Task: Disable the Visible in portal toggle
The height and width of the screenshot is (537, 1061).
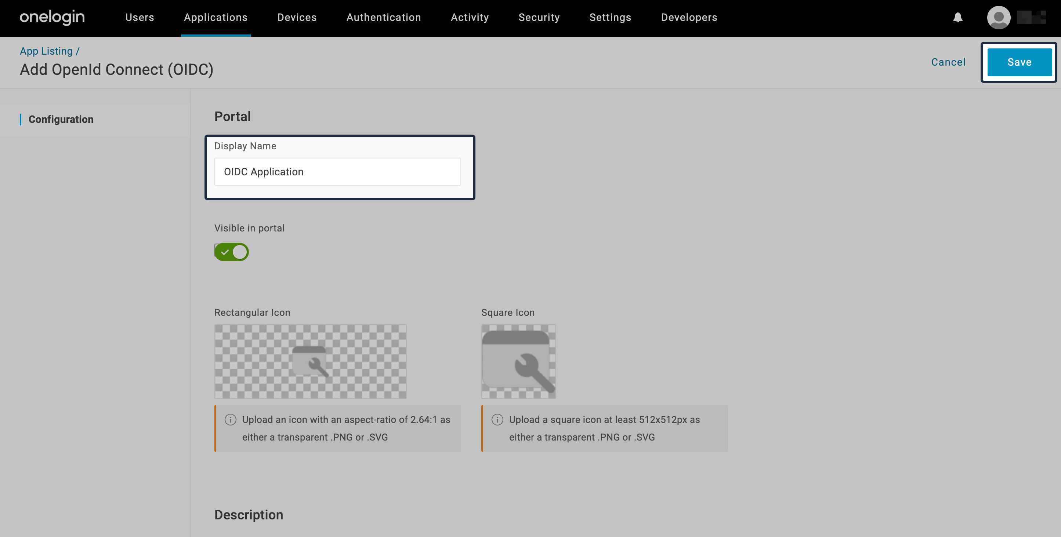Action: point(232,252)
